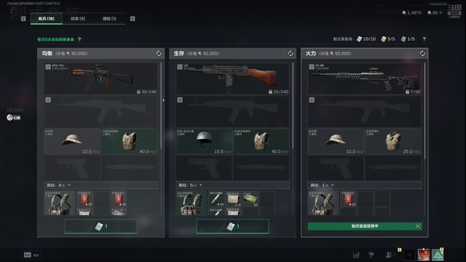Viewport: 466px width, 262px height.
Task: Click the Esc back button
Action: point(31,255)
